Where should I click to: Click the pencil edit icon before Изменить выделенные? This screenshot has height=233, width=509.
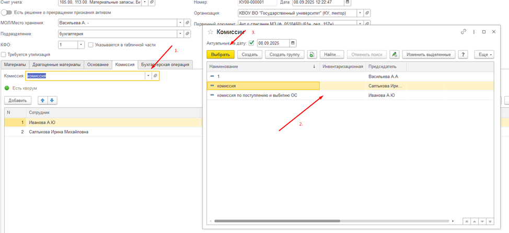point(395,54)
